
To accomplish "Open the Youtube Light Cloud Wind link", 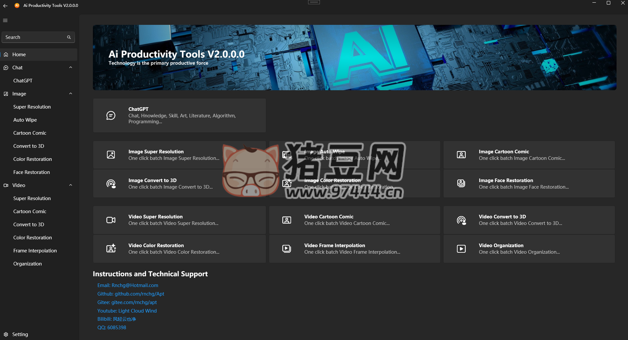I will pyautogui.click(x=127, y=311).
